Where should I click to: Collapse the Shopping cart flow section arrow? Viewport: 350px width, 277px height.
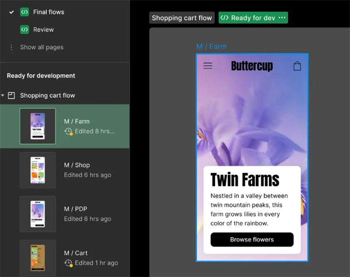coord(3,95)
